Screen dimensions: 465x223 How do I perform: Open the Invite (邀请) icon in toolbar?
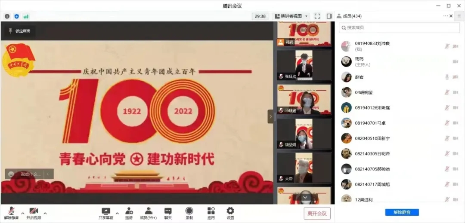coord(129,213)
